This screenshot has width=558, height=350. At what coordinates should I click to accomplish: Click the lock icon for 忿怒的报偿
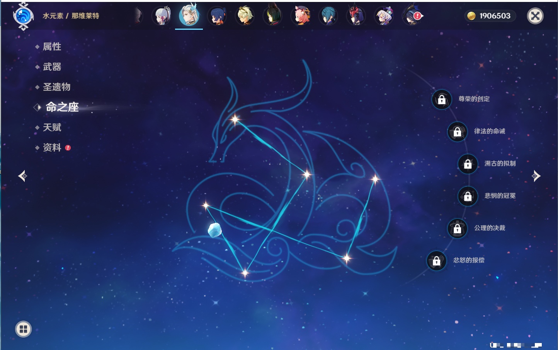pos(437,261)
